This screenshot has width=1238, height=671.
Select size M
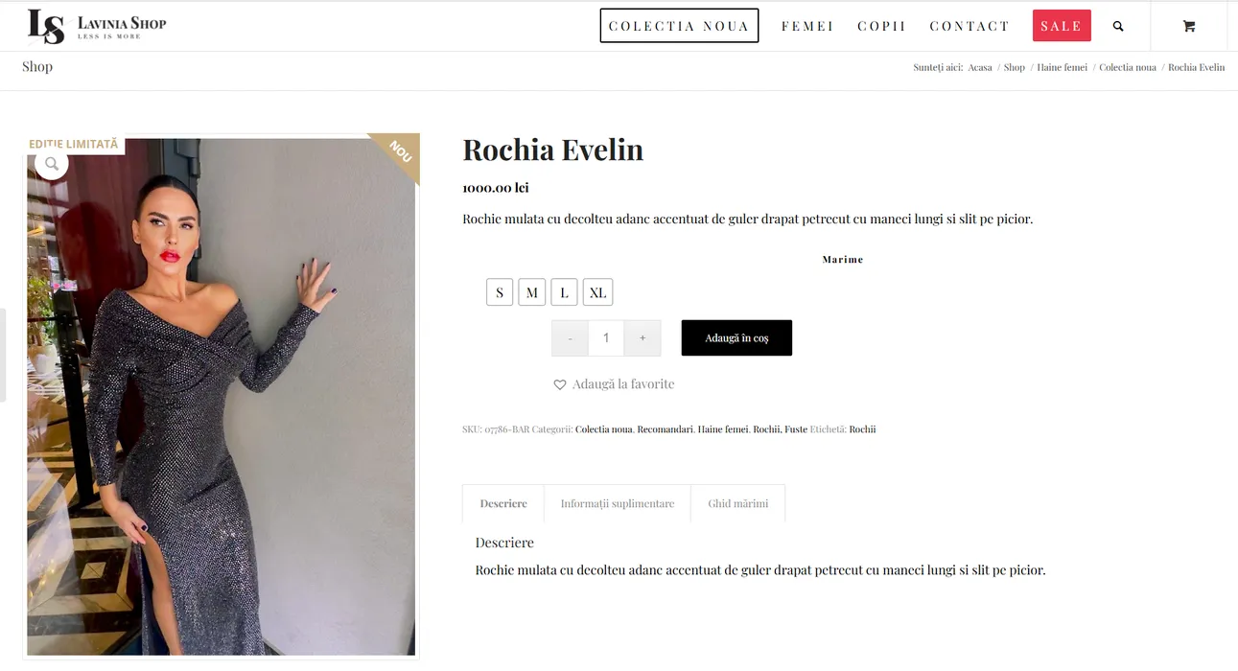532,292
